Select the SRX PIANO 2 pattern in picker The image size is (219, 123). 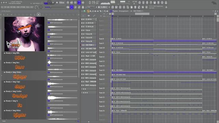pos(90,45)
